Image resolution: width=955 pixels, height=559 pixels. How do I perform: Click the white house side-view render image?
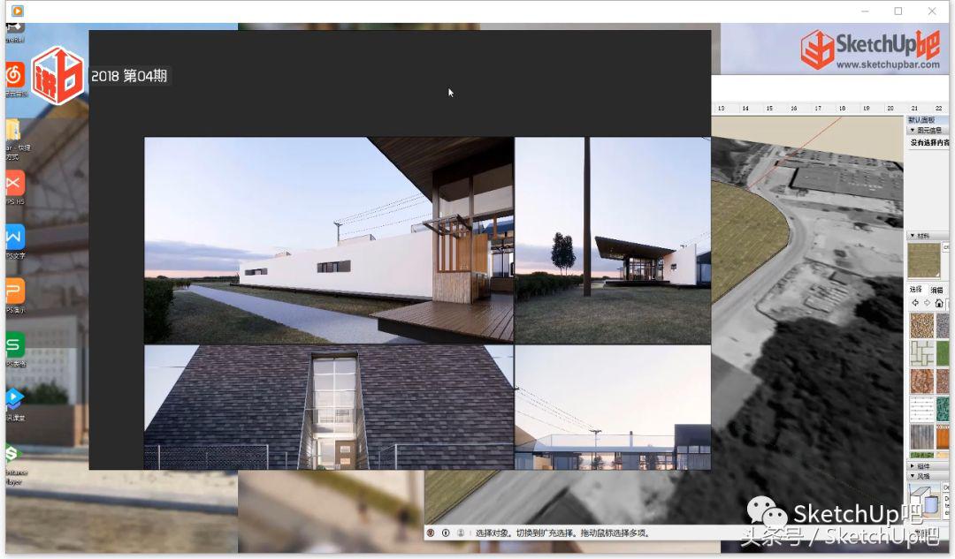pos(329,240)
